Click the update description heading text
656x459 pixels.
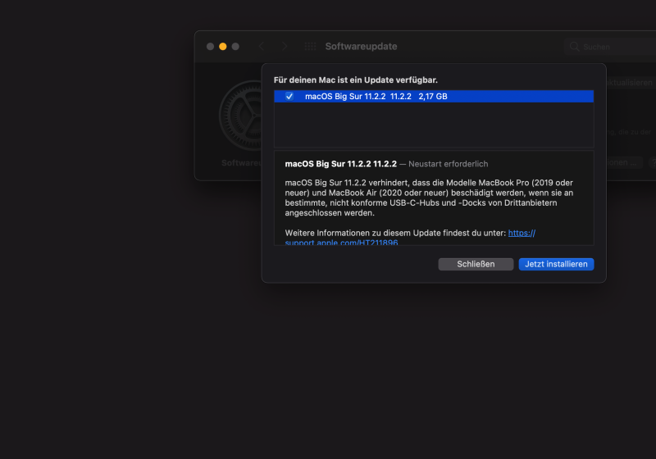340,164
